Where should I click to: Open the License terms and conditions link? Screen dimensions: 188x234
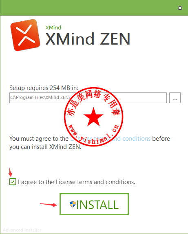tap(111, 139)
